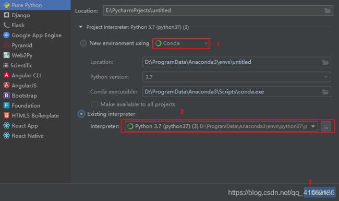Select the React Native label

28,136
